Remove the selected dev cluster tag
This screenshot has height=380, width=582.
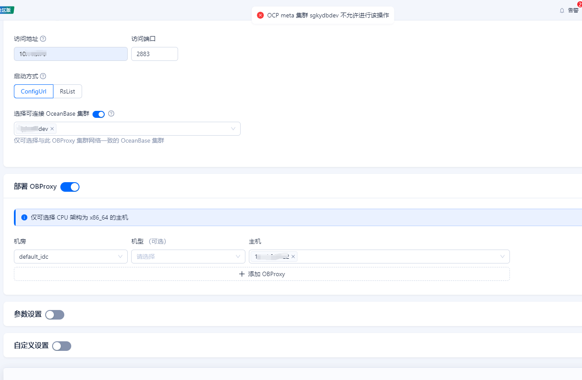[52, 129]
